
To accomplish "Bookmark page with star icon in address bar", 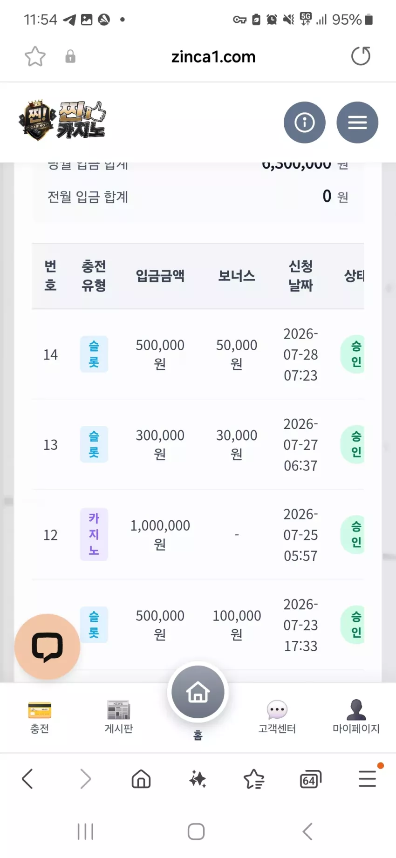I will pos(35,56).
